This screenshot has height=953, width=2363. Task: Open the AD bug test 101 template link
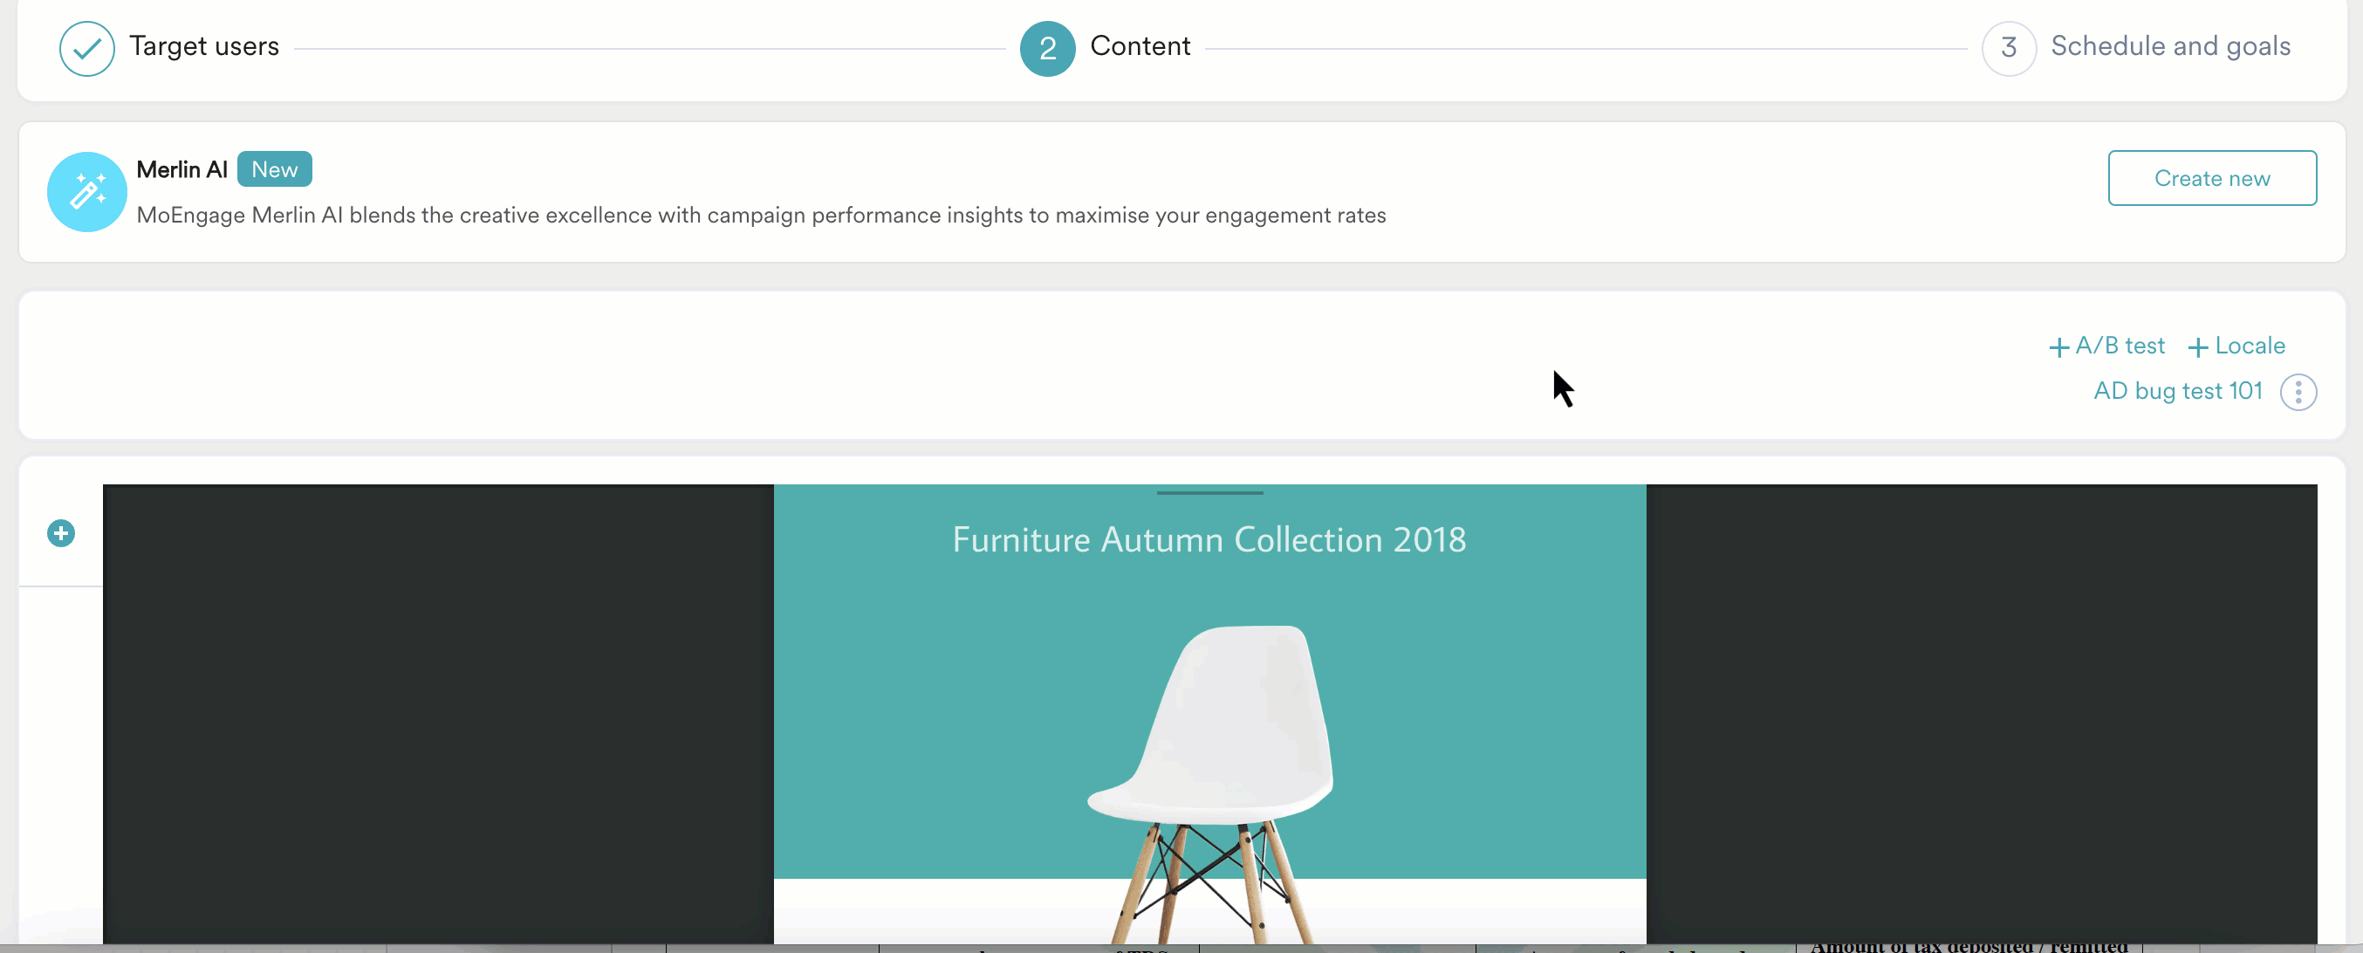(2178, 391)
